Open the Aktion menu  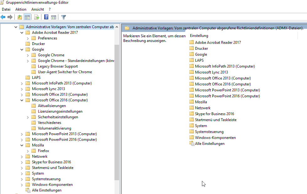pyautogui.click(x=21, y=9)
